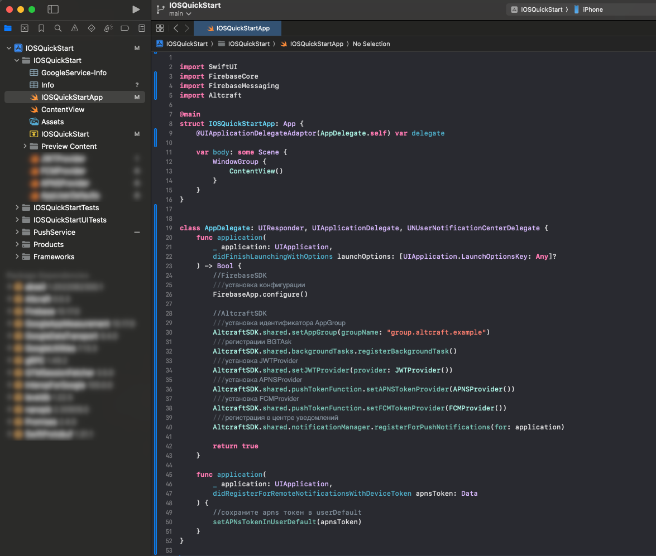Image resolution: width=656 pixels, height=556 pixels.
Task: Open the Test navigator
Action: (x=92, y=28)
